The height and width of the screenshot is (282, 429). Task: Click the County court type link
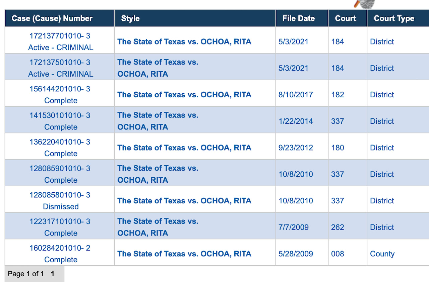(382, 254)
